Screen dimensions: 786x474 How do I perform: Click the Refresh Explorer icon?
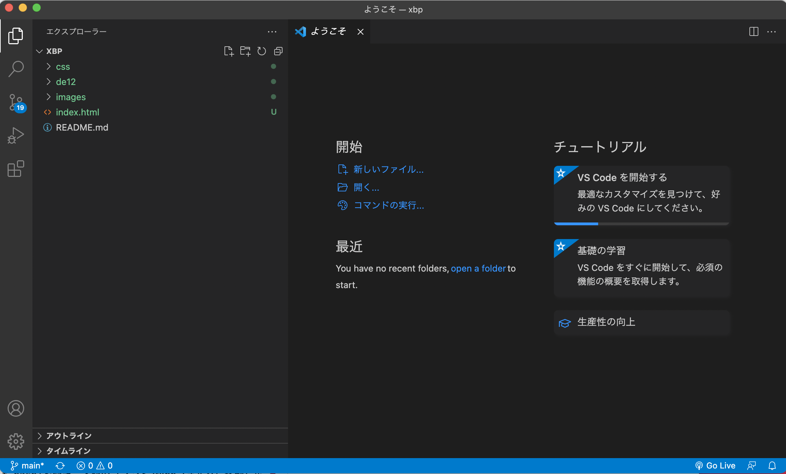261,51
